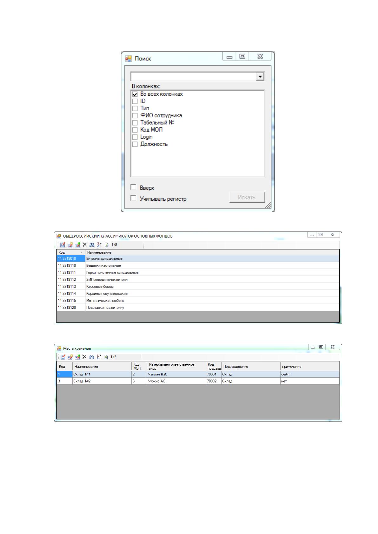
Task: Click Подразделение column header
Action: coord(251,366)
